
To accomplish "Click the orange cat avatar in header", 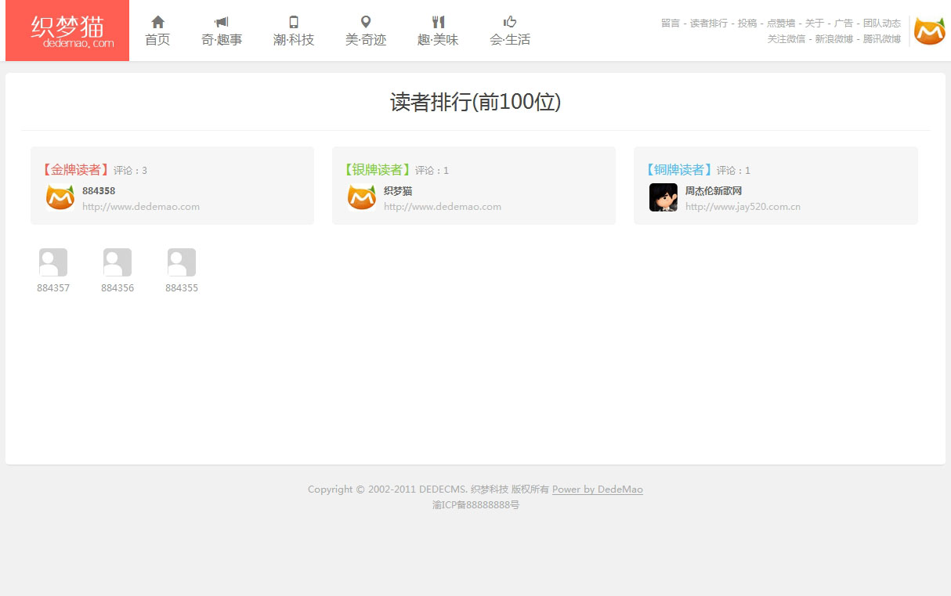I will (x=929, y=31).
